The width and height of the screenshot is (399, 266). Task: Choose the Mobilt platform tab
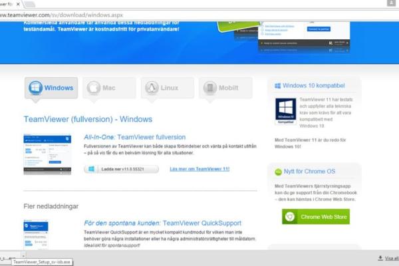tap(225, 88)
